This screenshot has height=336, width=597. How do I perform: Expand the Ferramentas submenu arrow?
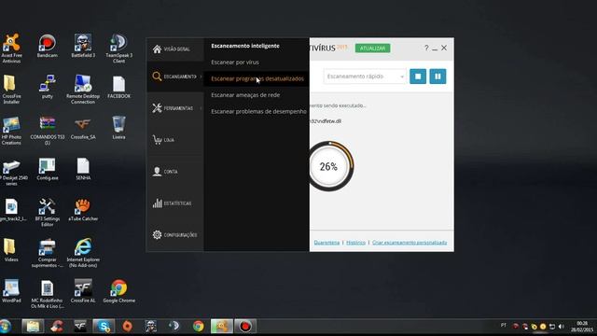point(201,108)
